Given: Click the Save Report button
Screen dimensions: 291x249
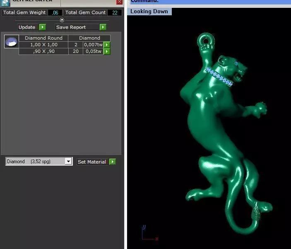Looking at the screenshot, I should (77, 27).
